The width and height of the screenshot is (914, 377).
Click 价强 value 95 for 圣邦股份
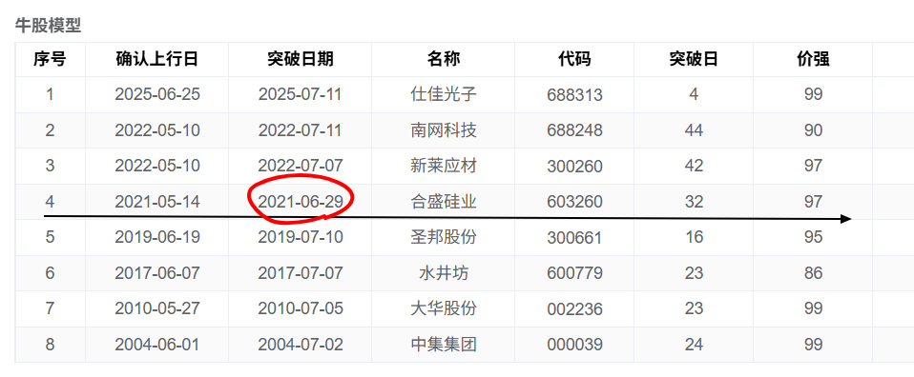(x=813, y=237)
